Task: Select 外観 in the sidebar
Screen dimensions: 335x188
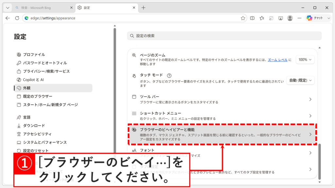Action: click(x=53, y=88)
